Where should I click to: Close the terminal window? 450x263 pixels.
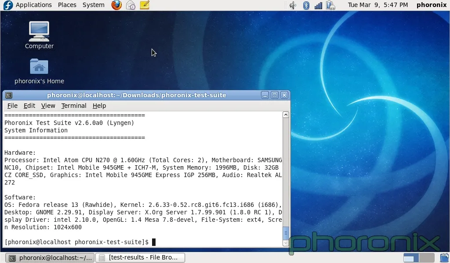(x=284, y=95)
